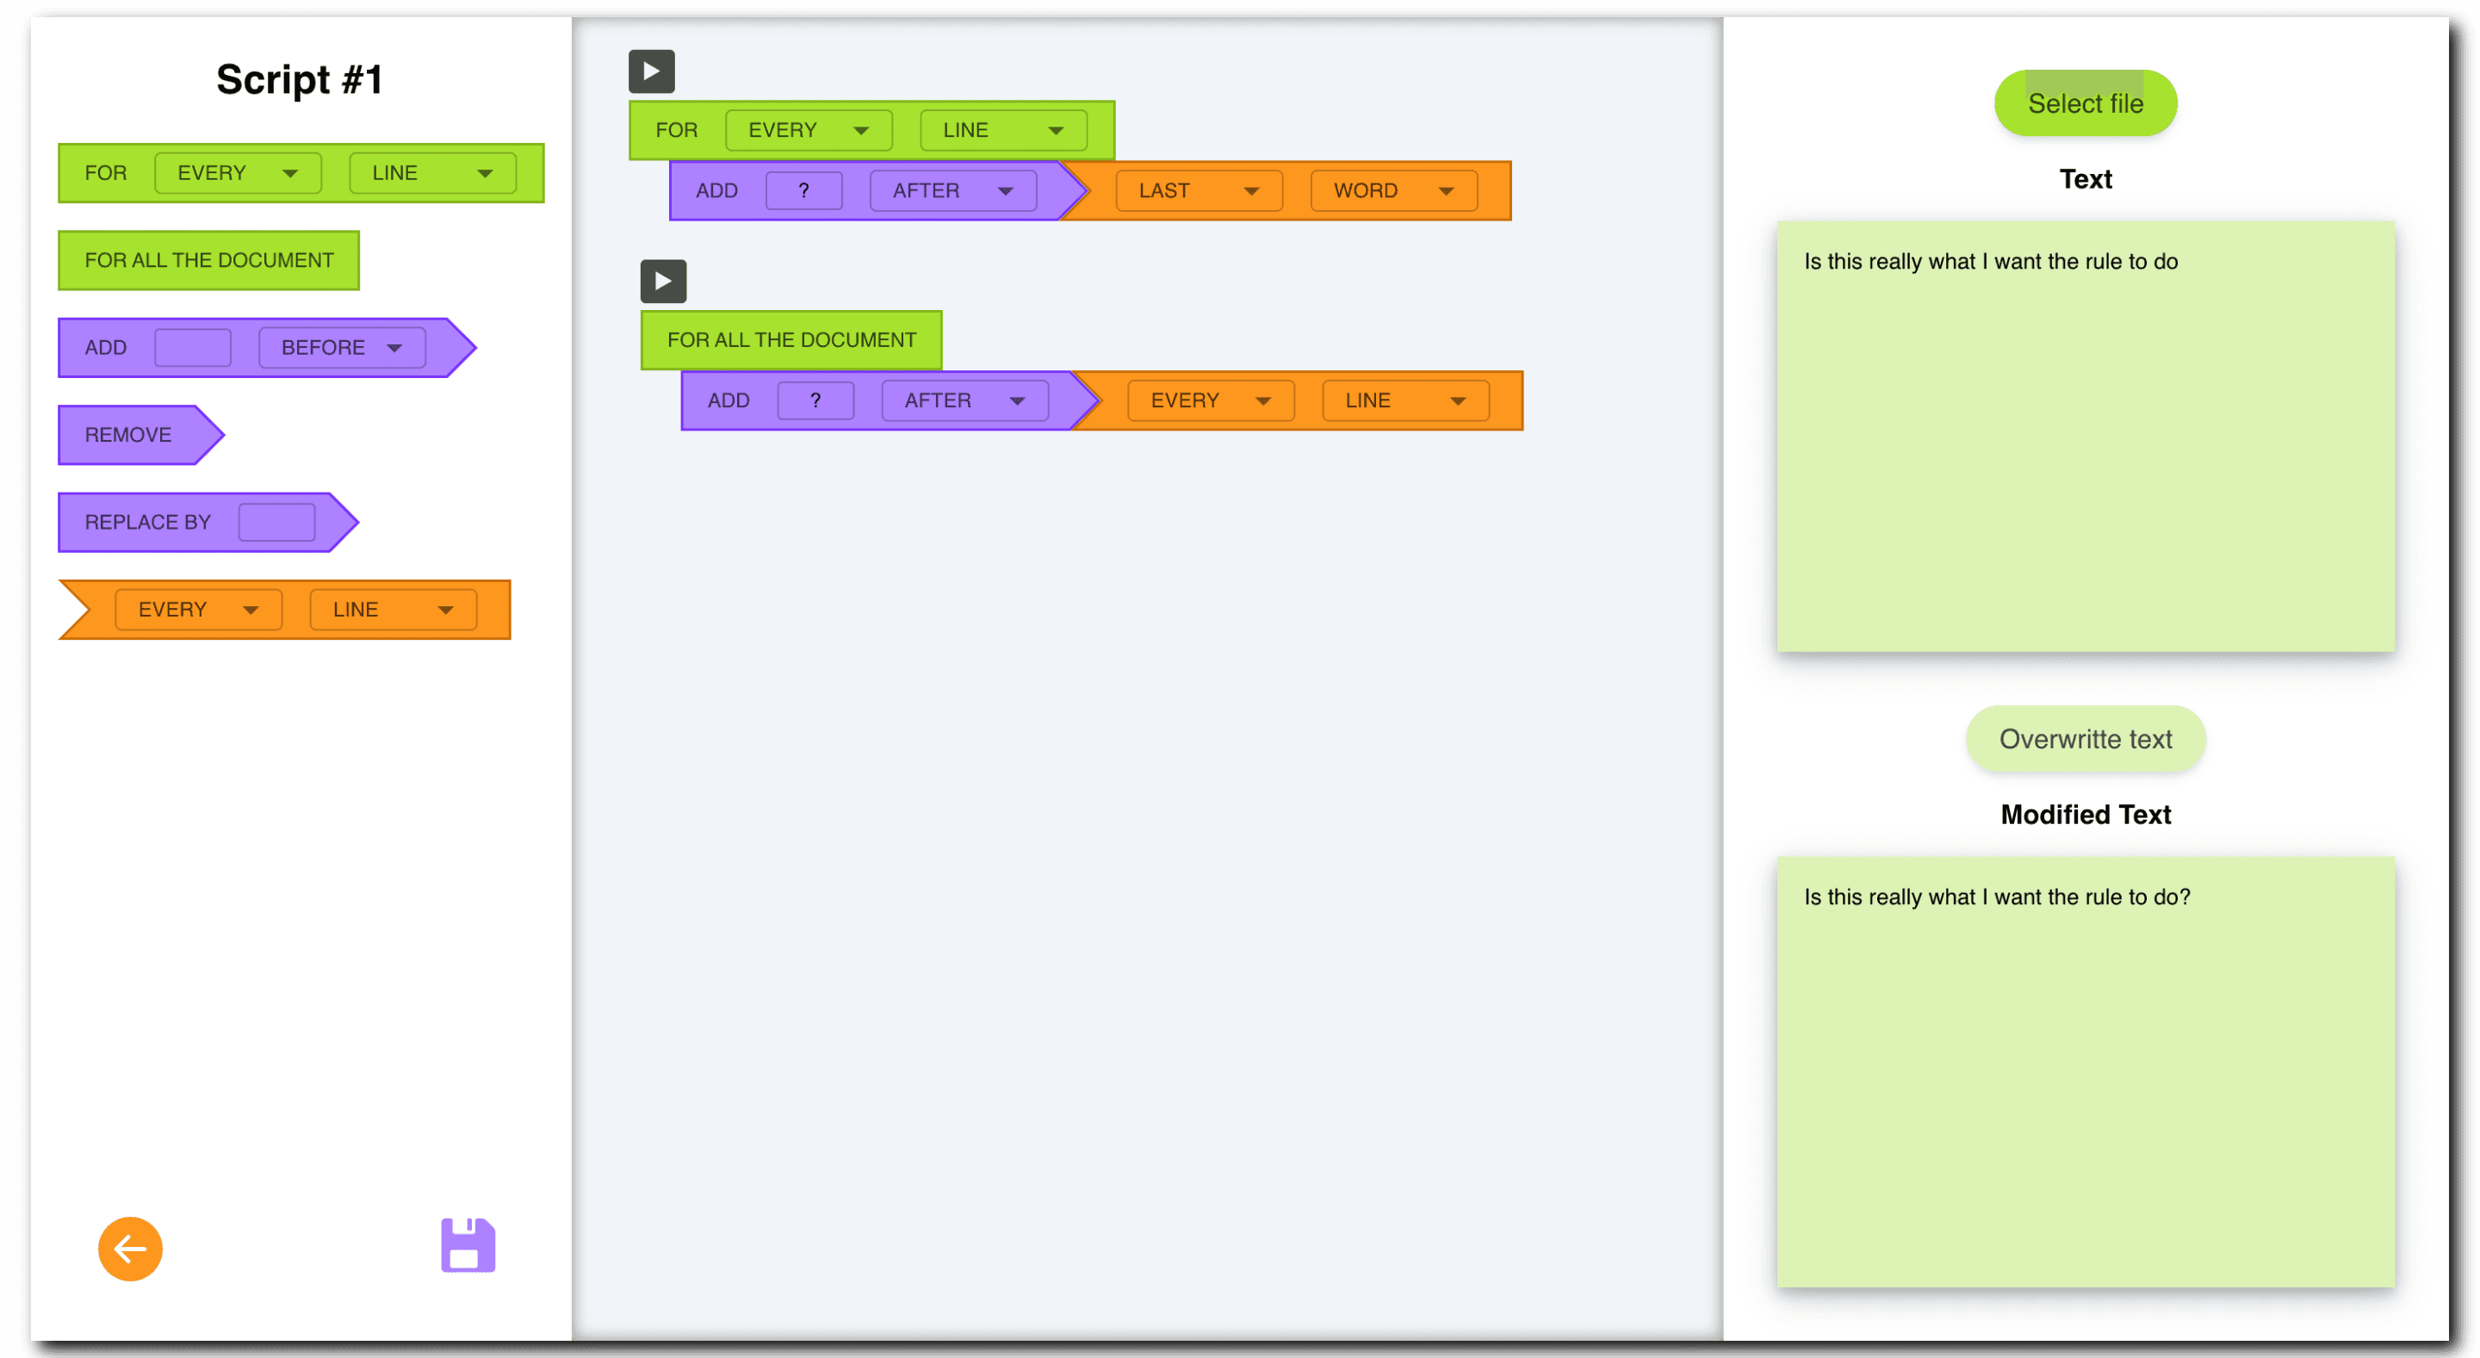The image size is (2480, 1358).
Task: Click the Script #1 title
Action: pyautogui.click(x=300, y=79)
